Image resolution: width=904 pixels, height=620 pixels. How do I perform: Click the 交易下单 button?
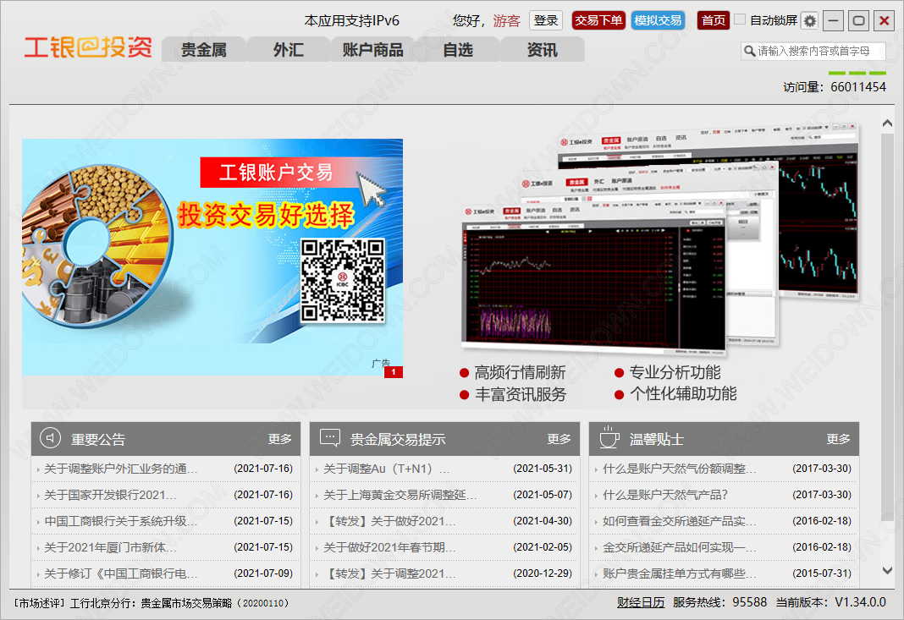pyautogui.click(x=598, y=21)
